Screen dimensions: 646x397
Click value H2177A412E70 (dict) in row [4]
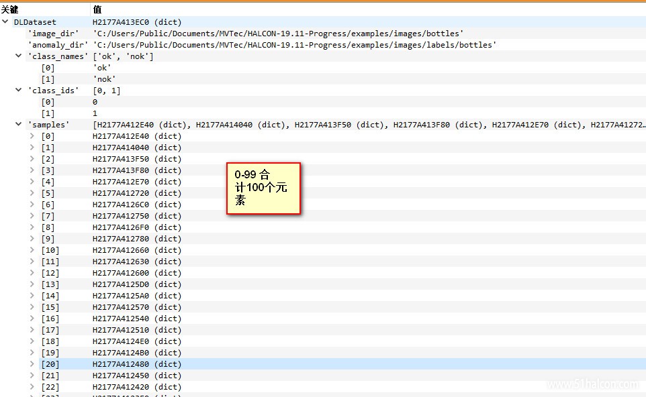[x=137, y=182]
